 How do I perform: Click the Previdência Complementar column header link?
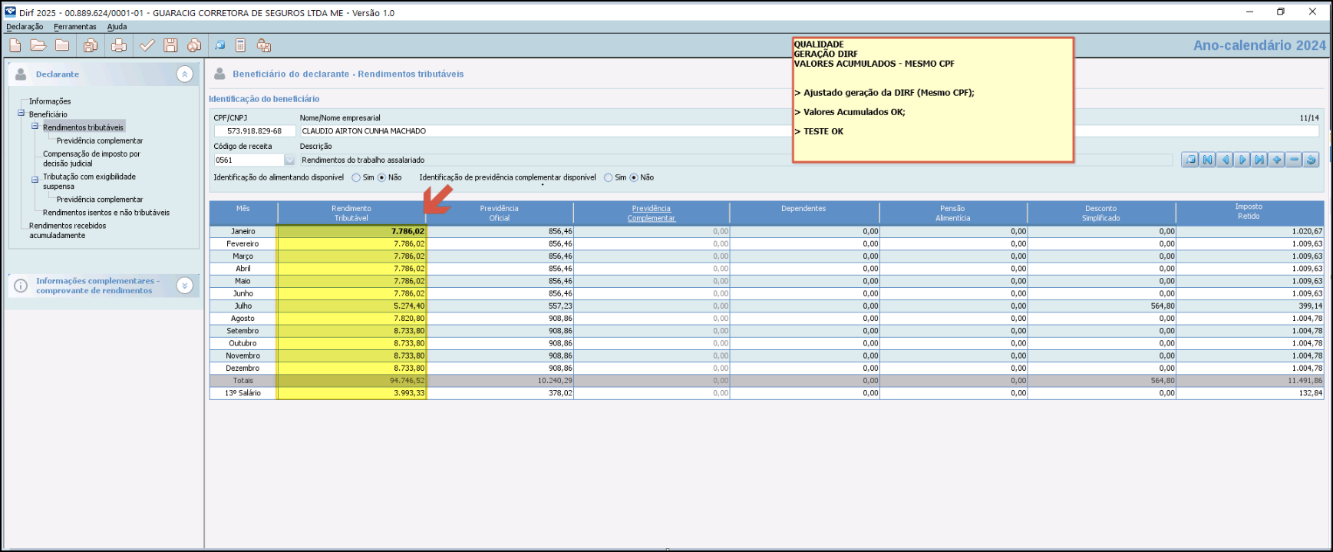(x=651, y=213)
